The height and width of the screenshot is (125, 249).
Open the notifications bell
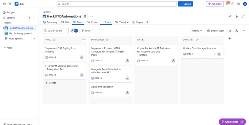(x=227, y=4)
